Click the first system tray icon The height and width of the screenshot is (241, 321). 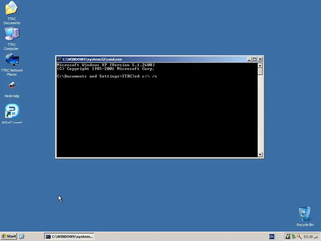coord(288,237)
